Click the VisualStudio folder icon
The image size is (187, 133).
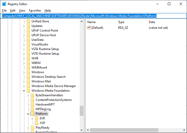28,44
